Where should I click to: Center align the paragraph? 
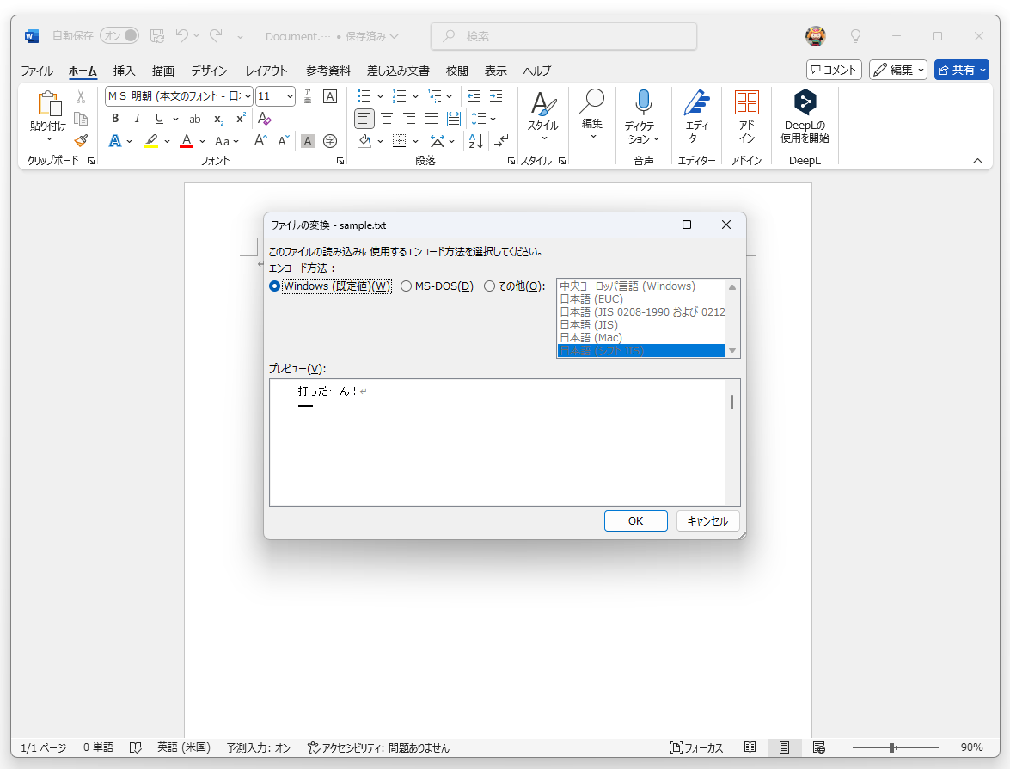pyautogui.click(x=386, y=119)
